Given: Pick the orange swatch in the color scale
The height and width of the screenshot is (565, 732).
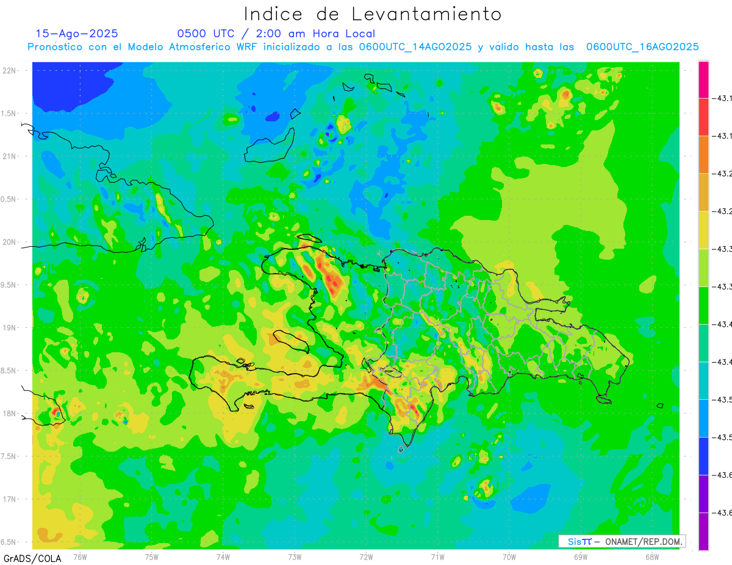Looking at the screenshot, I should click(x=703, y=155).
